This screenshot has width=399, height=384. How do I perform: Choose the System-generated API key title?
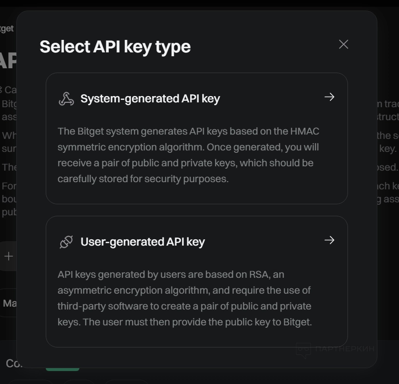[x=150, y=99]
